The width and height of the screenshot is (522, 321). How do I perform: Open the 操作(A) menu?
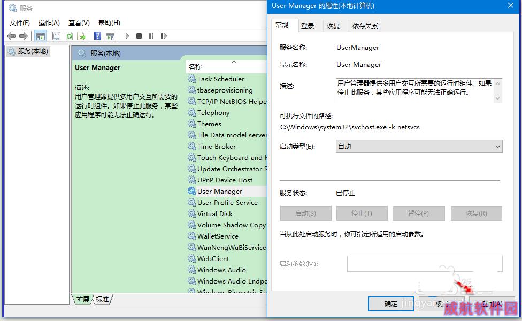pyautogui.click(x=49, y=22)
